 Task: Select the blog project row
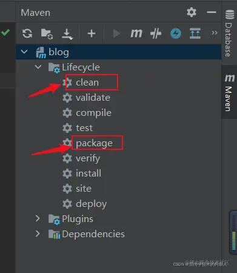[x=118, y=52]
